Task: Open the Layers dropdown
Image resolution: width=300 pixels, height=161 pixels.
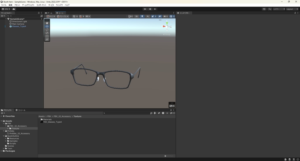Action: point(279,9)
